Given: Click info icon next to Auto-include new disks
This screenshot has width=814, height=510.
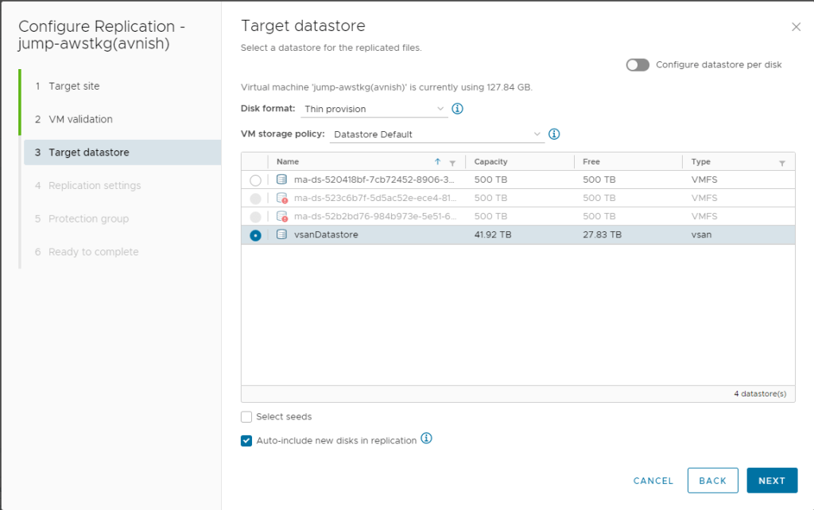Looking at the screenshot, I should coord(426,439).
